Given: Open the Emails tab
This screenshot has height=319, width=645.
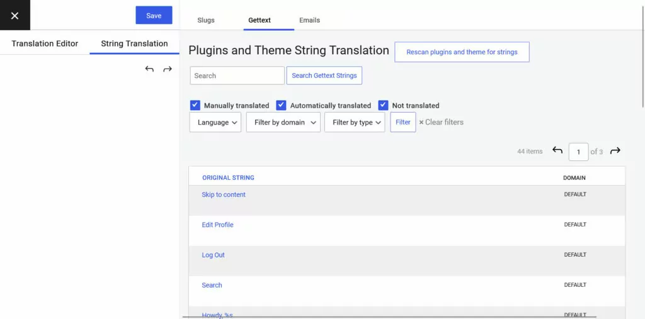Looking at the screenshot, I should [310, 20].
